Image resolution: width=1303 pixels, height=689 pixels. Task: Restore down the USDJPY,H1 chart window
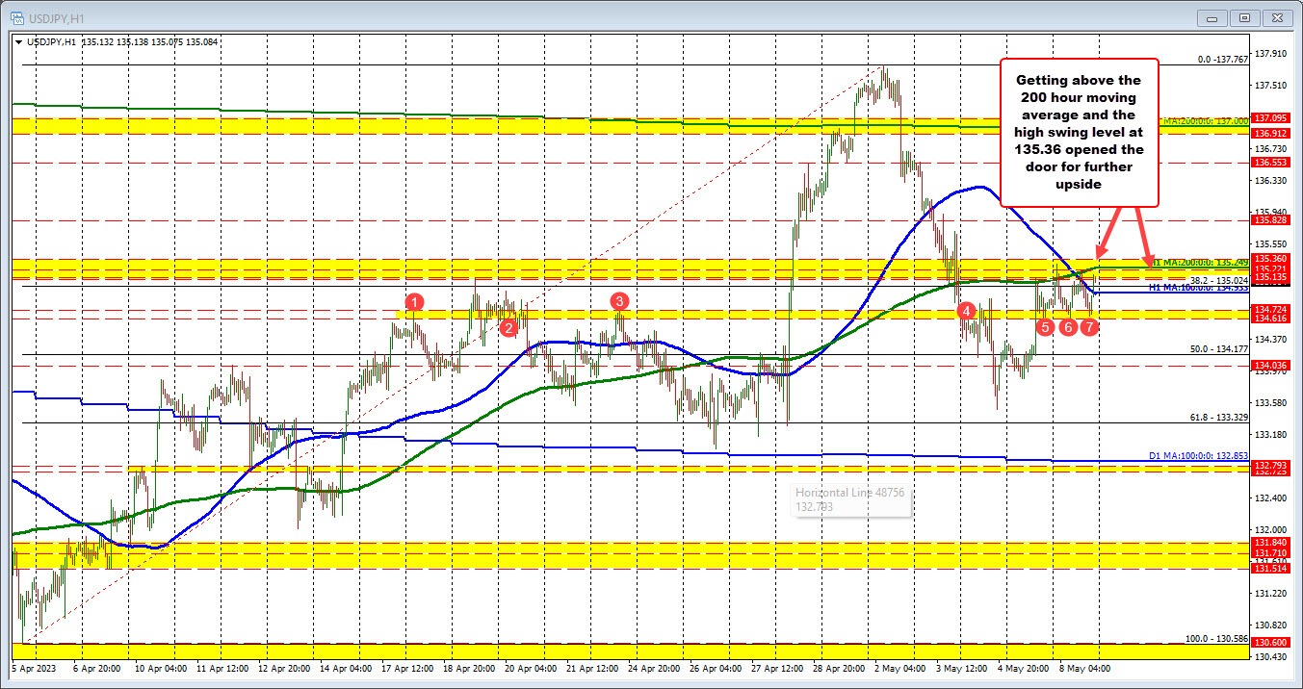[1244, 17]
